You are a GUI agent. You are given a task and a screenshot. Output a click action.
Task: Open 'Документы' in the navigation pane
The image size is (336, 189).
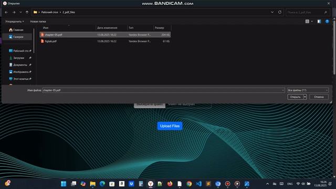coord(20,65)
